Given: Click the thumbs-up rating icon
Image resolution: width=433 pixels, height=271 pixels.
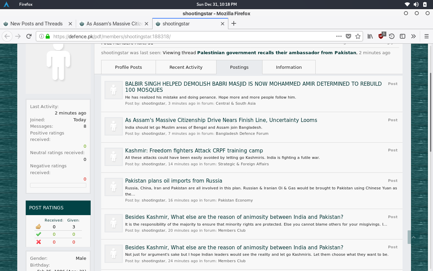Looking at the screenshot, I should pos(38,227).
